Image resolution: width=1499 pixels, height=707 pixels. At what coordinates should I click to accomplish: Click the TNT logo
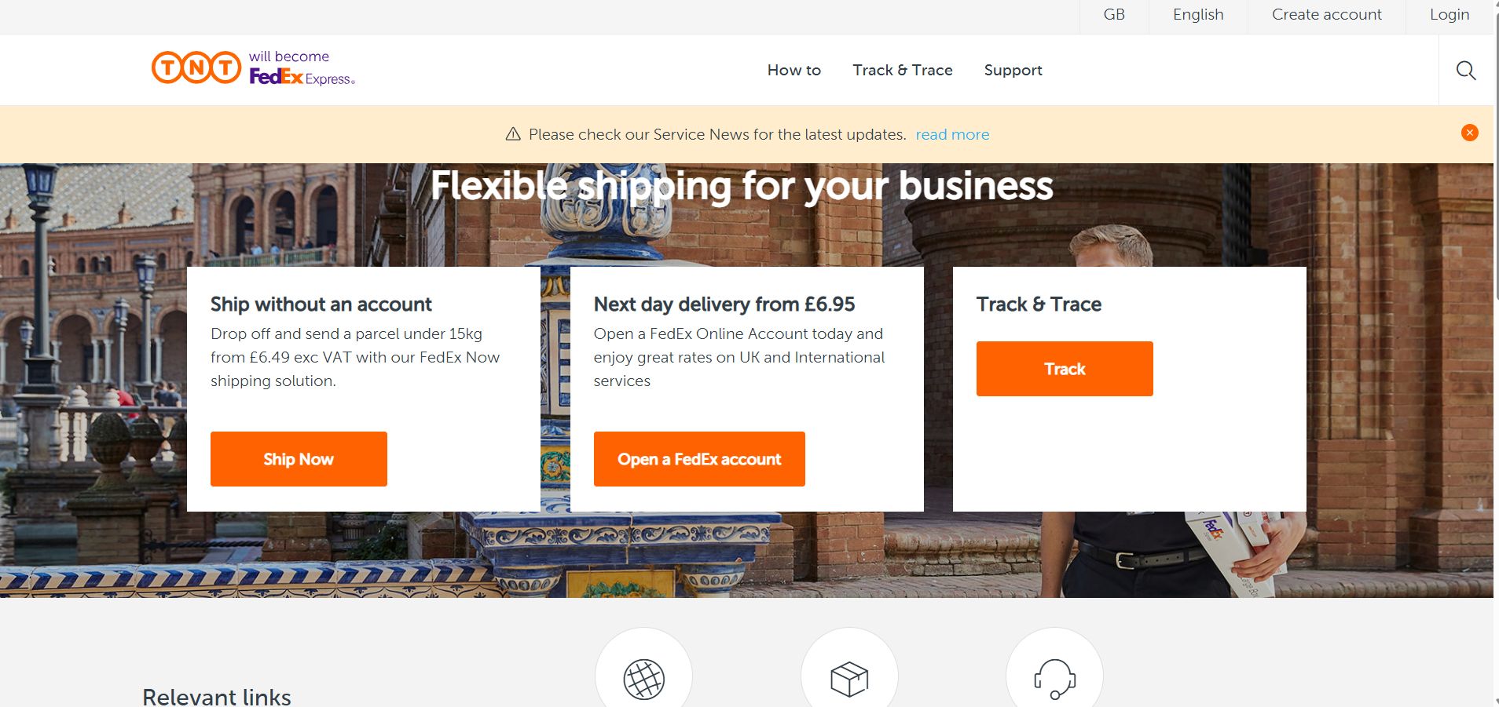tap(195, 66)
